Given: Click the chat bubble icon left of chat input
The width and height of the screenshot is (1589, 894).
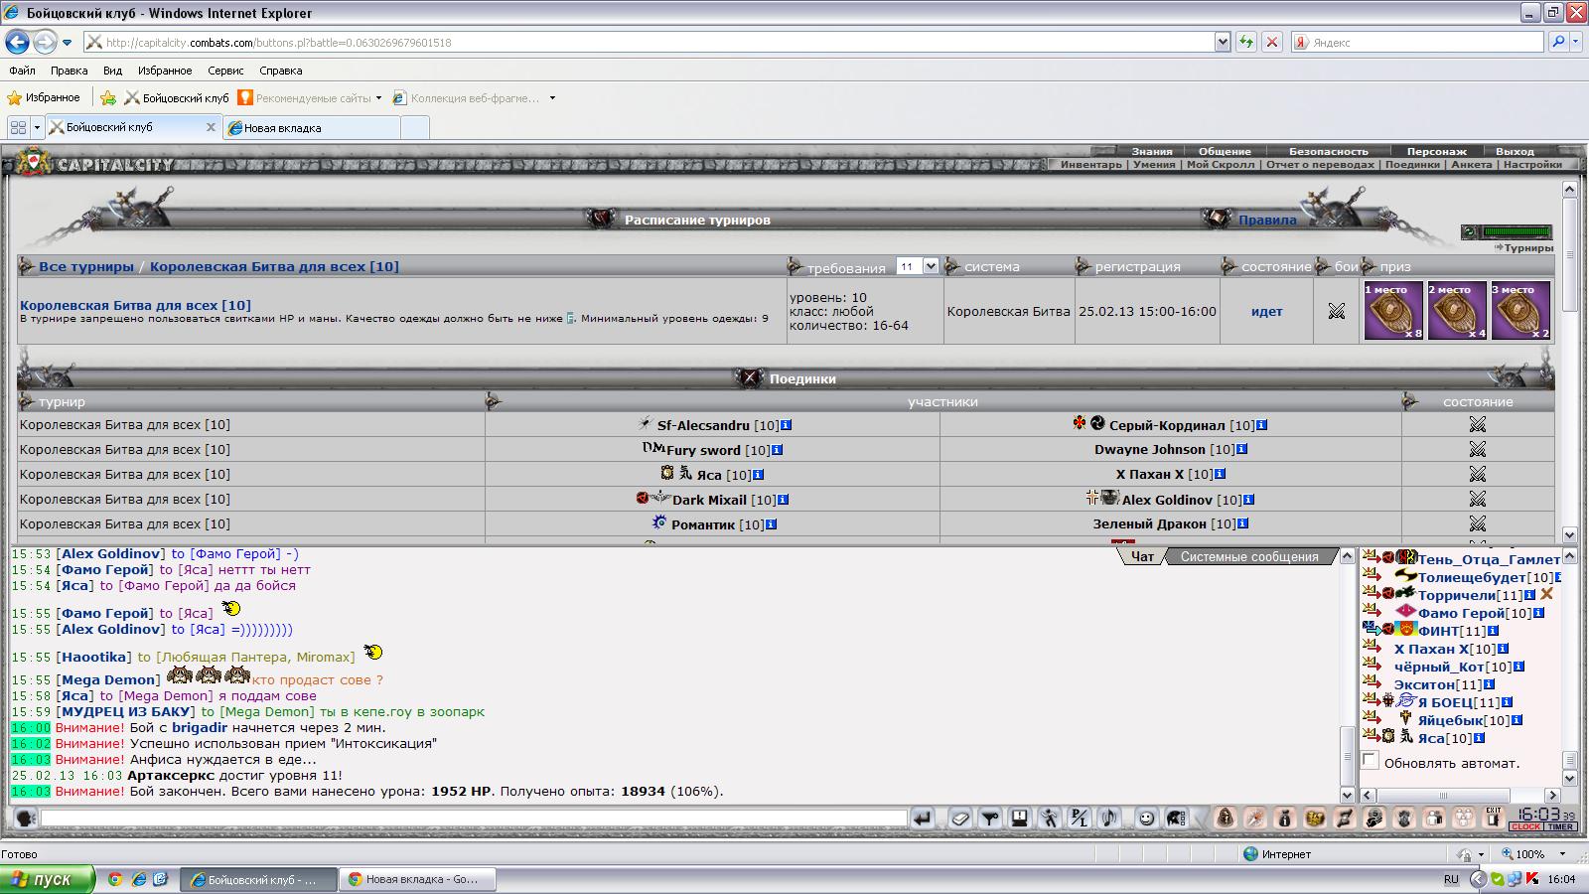Looking at the screenshot, I should (x=26, y=818).
